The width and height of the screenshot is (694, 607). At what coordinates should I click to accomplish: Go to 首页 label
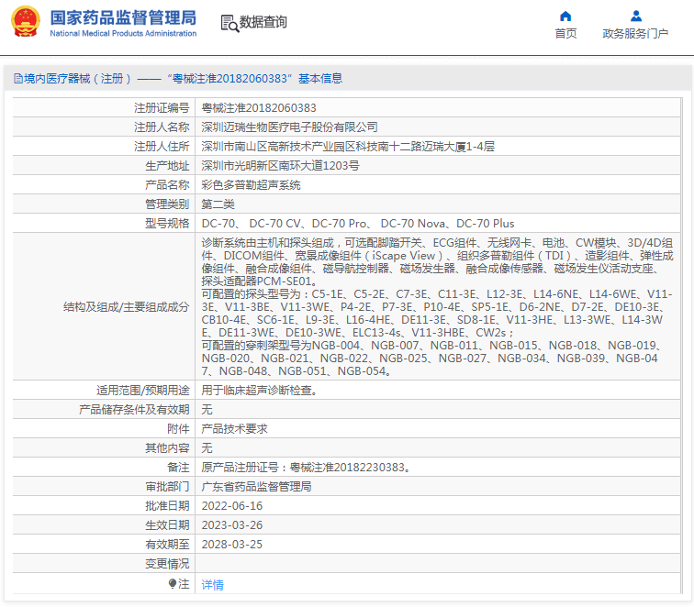pos(565,34)
